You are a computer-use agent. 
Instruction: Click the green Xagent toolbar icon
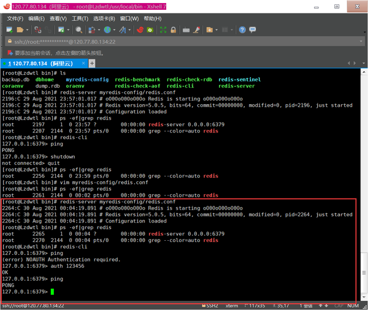tap(149, 29)
